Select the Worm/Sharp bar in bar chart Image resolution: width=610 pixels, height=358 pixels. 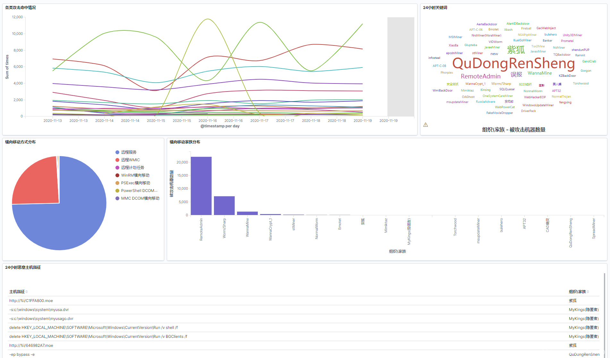click(224, 205)
